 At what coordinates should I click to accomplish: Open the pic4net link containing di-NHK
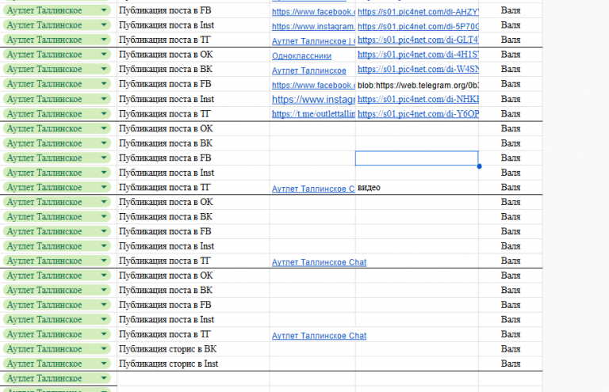point(418,99)
